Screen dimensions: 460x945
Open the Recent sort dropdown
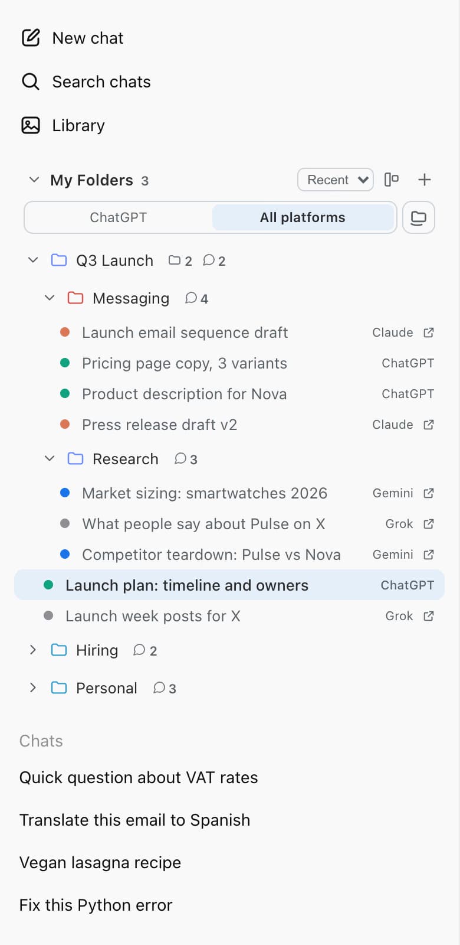(x=336, y=180)
